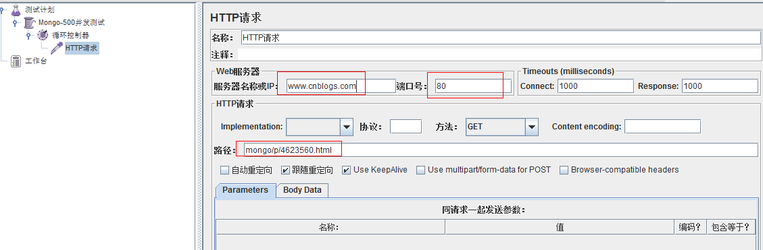The image size is (763, 250).
Task: Click the 协议 protocol field
Action: point(406,127)
